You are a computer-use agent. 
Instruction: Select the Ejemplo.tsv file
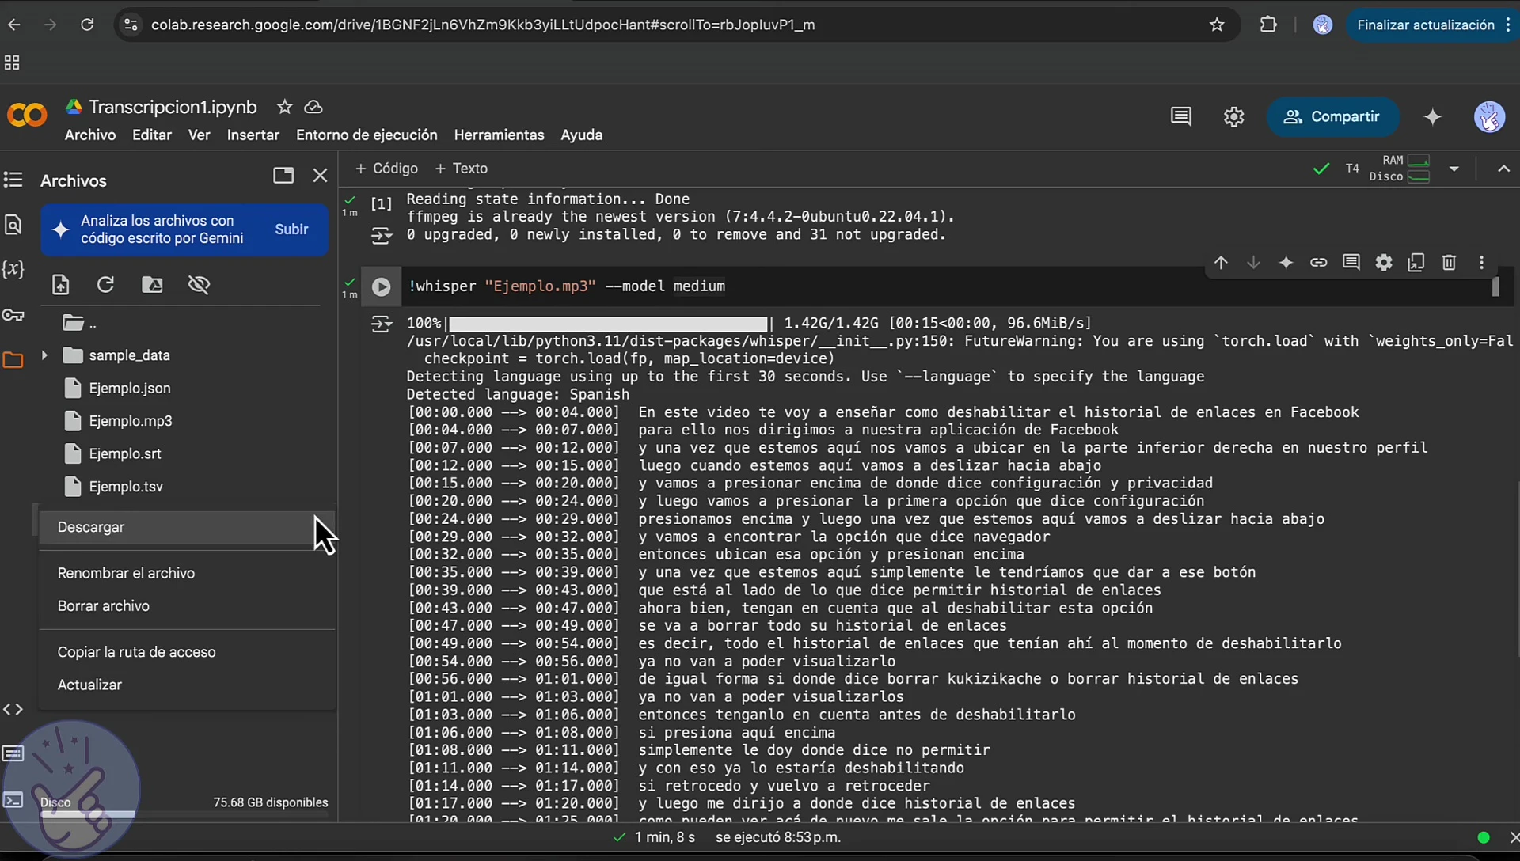126,487
